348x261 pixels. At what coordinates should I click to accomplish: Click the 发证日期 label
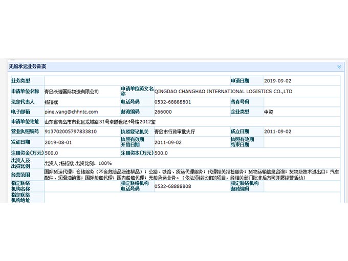[20, 142]
